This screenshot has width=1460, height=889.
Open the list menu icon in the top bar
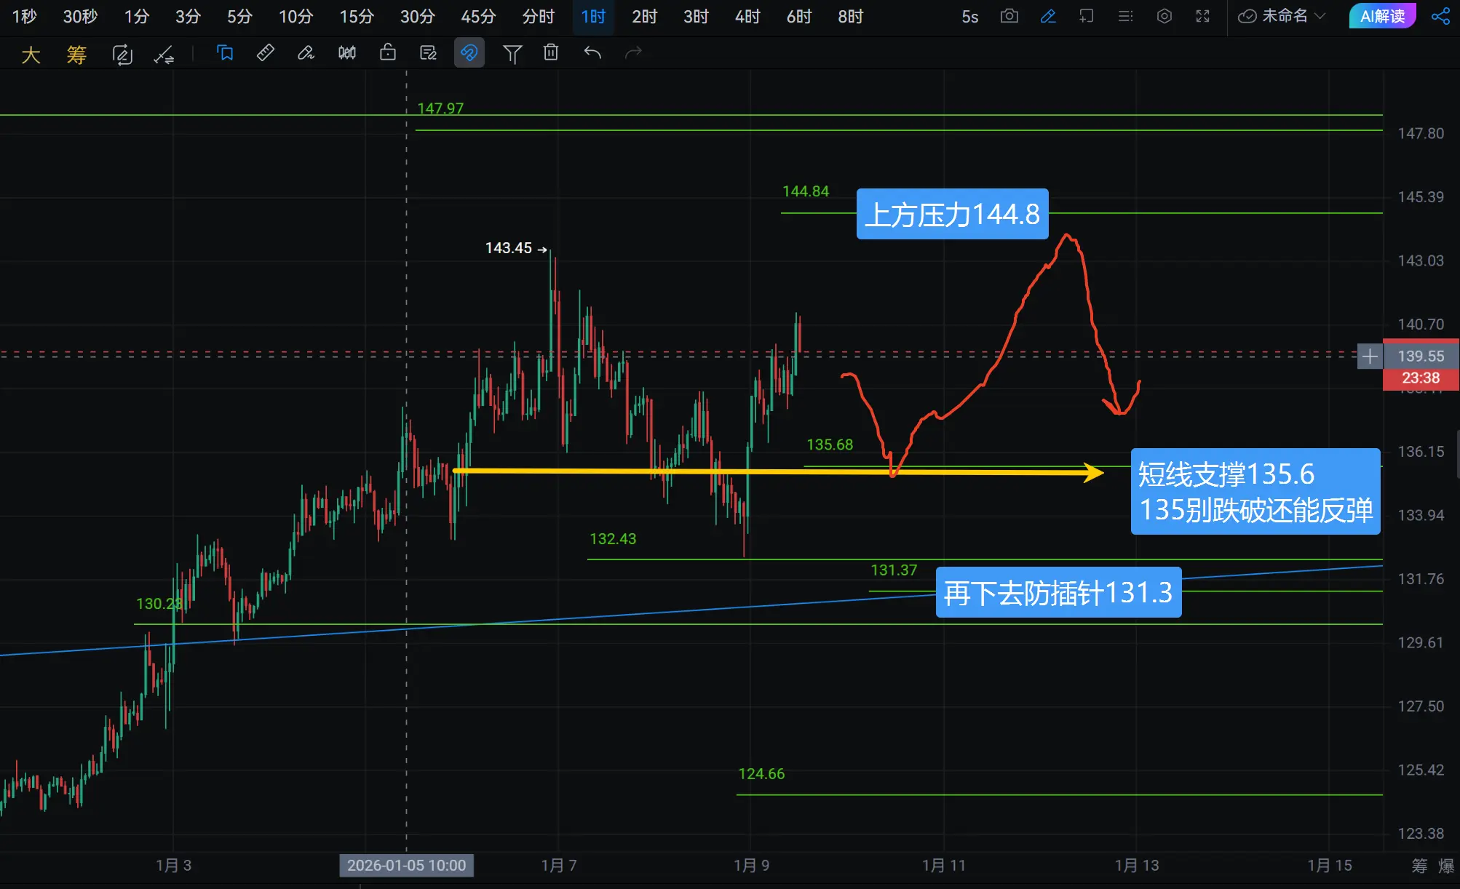coord(1125,16)
